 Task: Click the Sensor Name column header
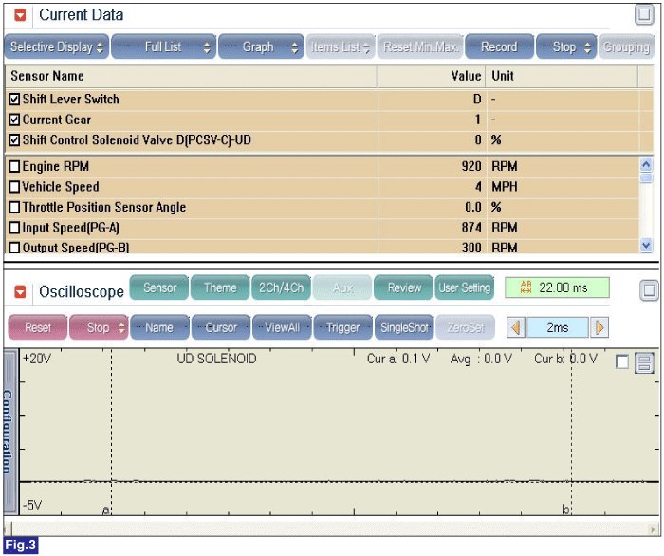point(191,76)
